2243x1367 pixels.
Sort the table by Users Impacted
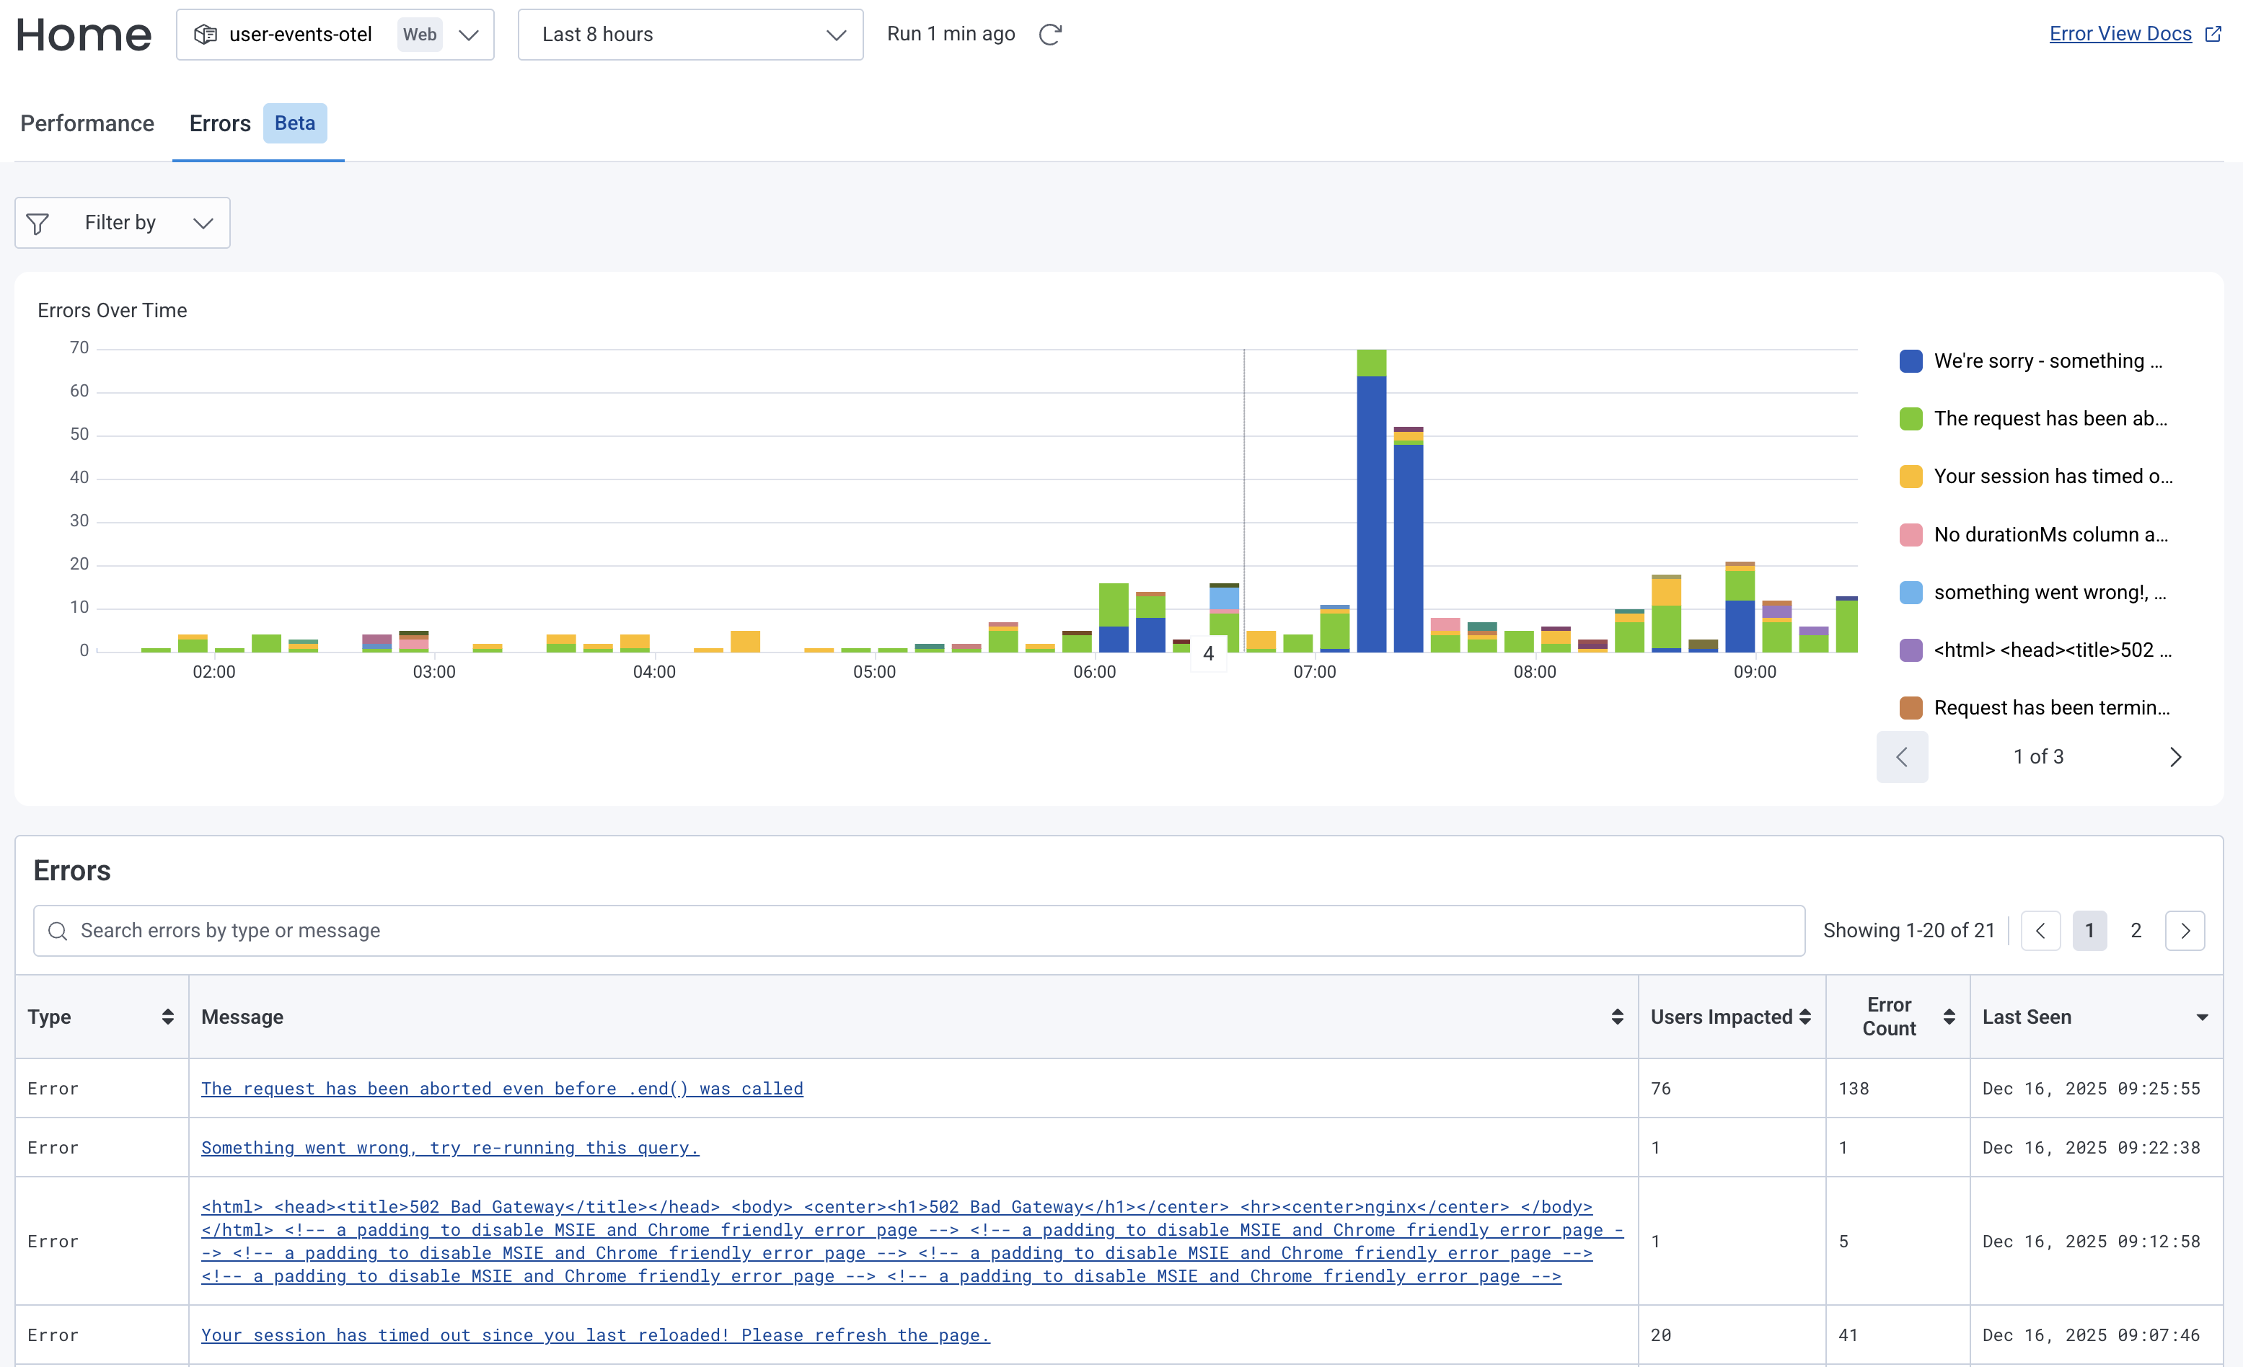point(1805,1017)
